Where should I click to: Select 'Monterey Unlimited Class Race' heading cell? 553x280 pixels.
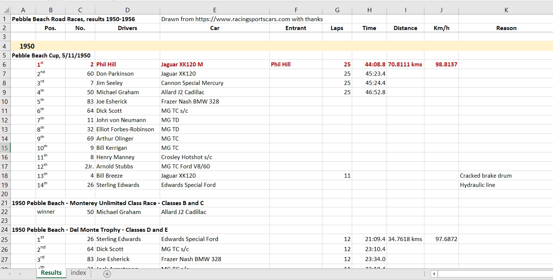(x=108, y=203)
